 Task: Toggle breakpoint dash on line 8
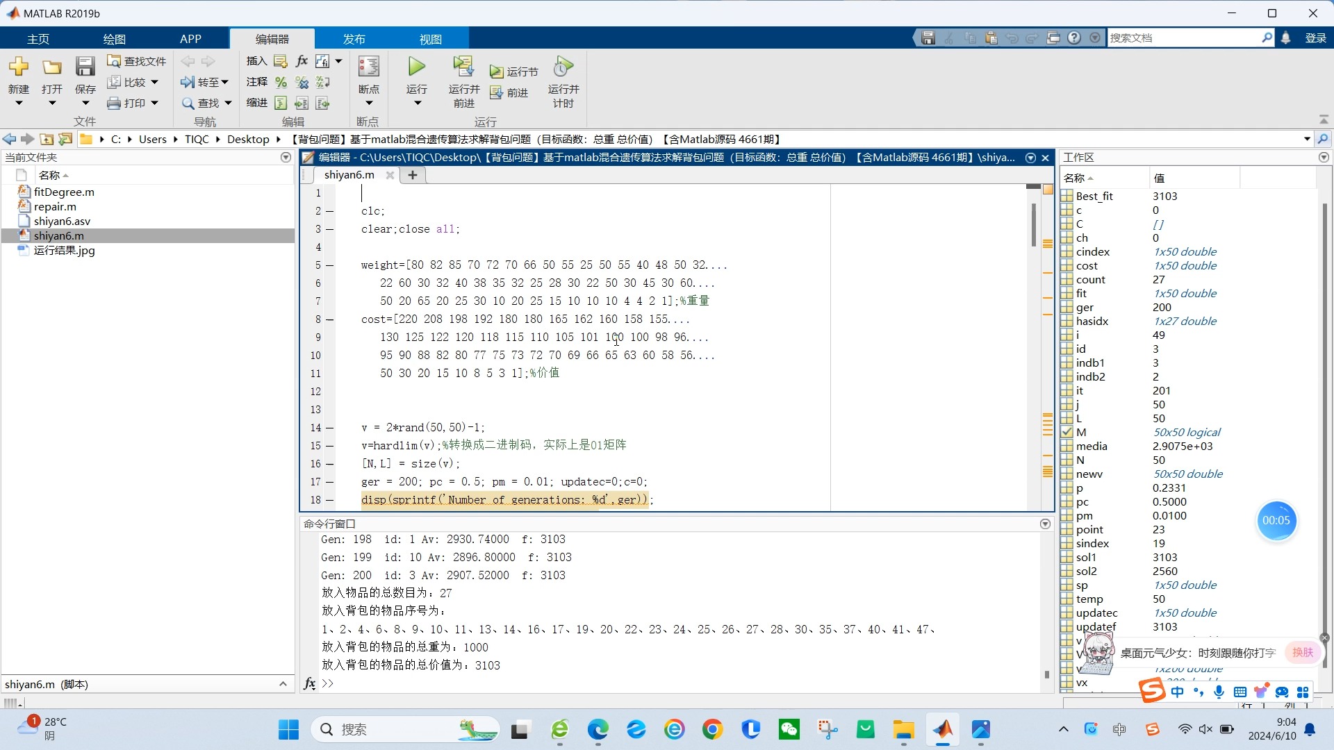pyautogui.click(x=329, y=319)
